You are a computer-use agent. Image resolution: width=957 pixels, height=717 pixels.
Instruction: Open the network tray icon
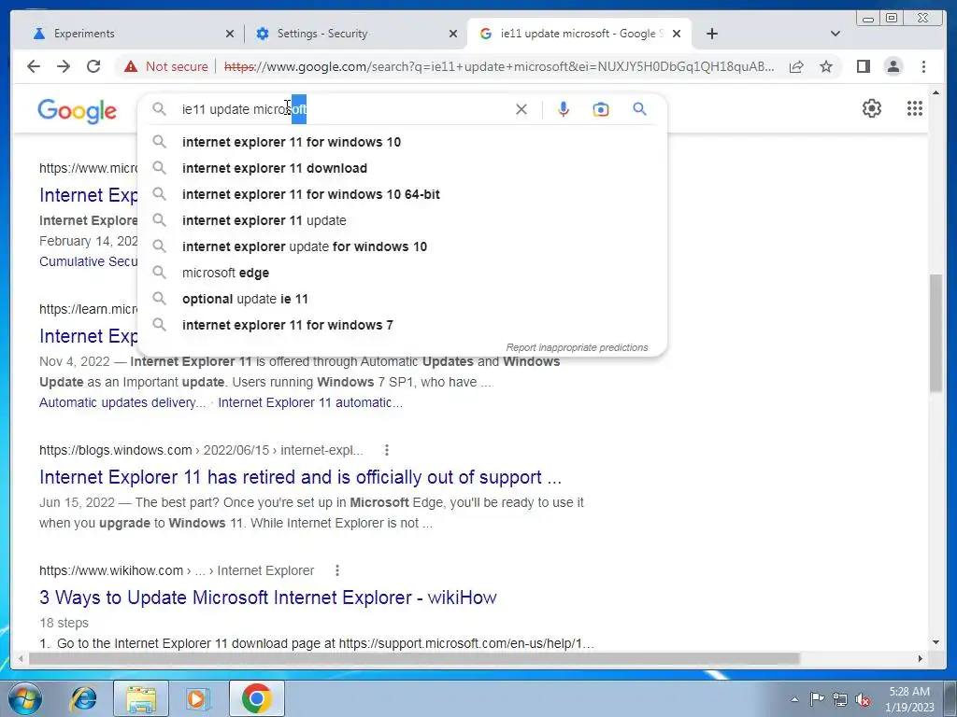coord(840,700)
